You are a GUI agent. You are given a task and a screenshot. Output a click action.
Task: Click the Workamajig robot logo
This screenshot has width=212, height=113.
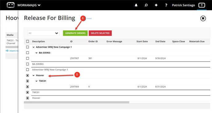[x=10, y=5]
